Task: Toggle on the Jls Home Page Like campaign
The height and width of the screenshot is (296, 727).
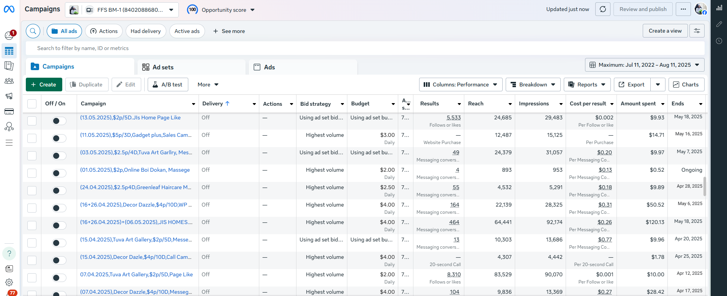Action: coord(59,121)
